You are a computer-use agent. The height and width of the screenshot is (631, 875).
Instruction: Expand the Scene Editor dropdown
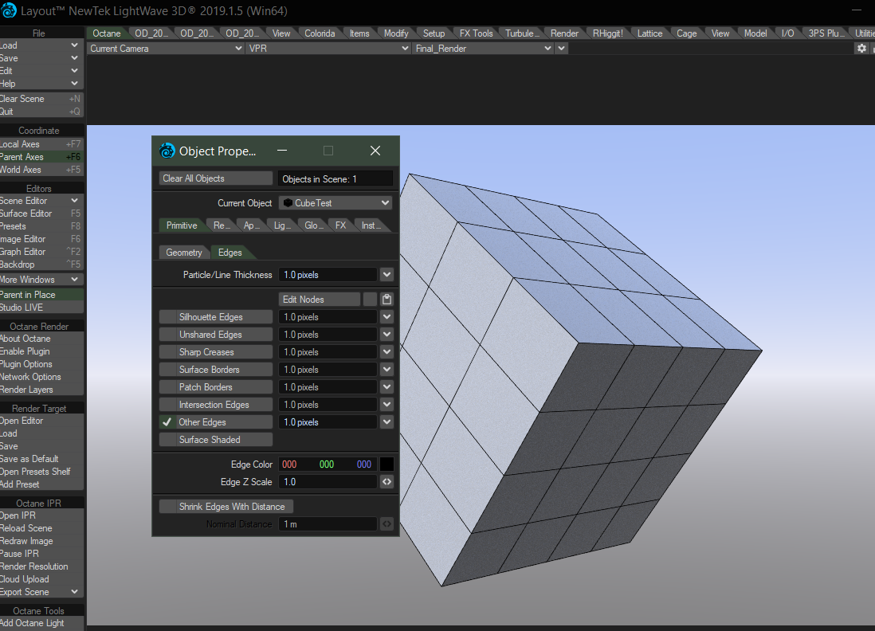click(74, 201)
